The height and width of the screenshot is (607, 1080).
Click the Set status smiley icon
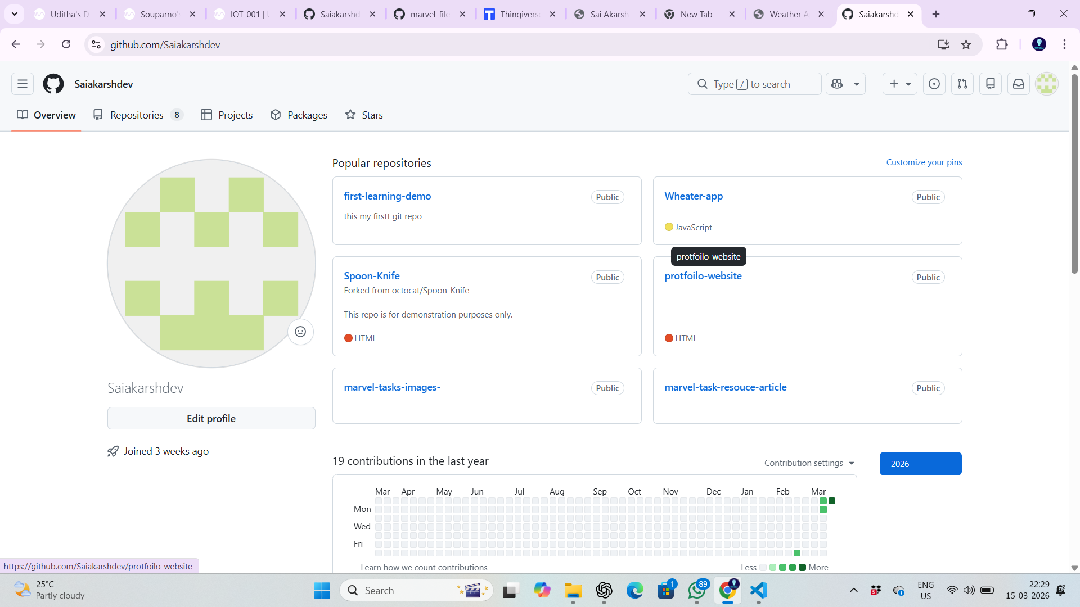click(300, 332)
